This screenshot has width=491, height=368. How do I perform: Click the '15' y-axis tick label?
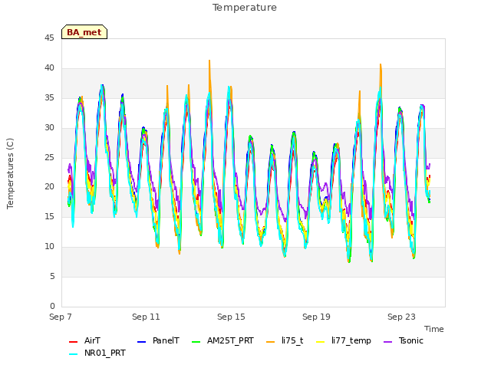(x=49, y=217)
